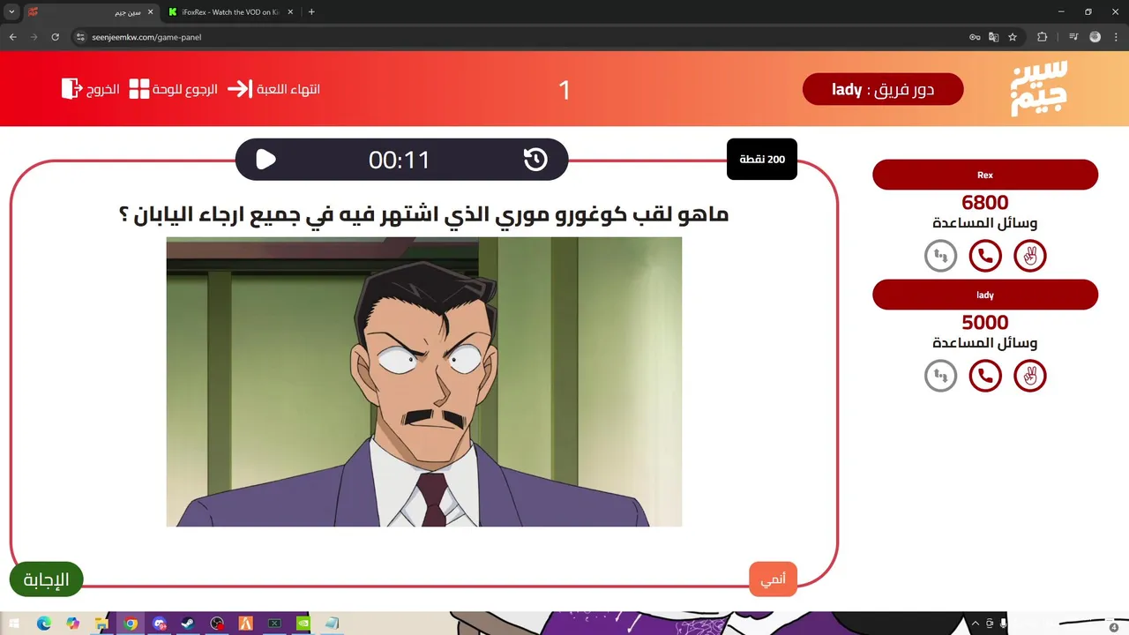This screenshot has height=635, width=1129.
Task: Open the saved passwords key icon
Action: (x=975, y=37)
